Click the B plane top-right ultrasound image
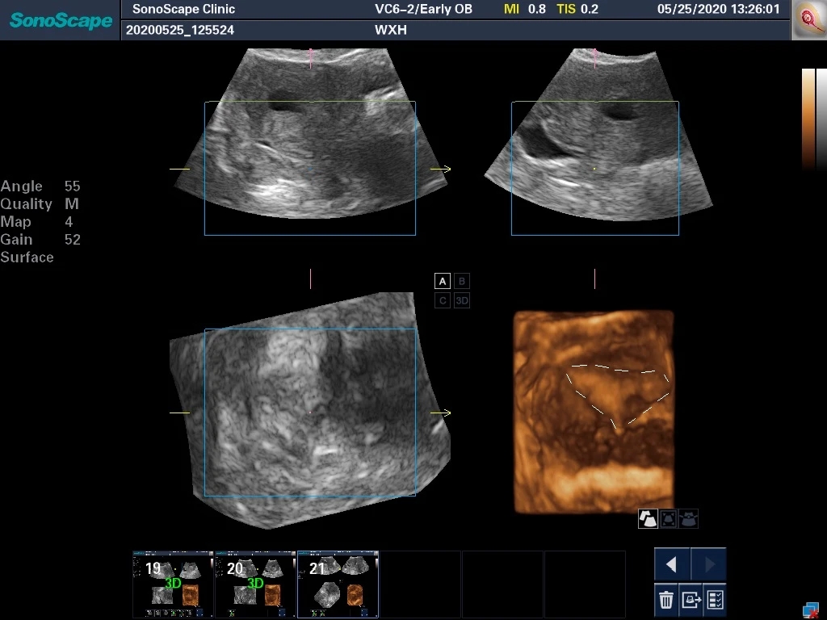827x620 pixels. [598, 135]
